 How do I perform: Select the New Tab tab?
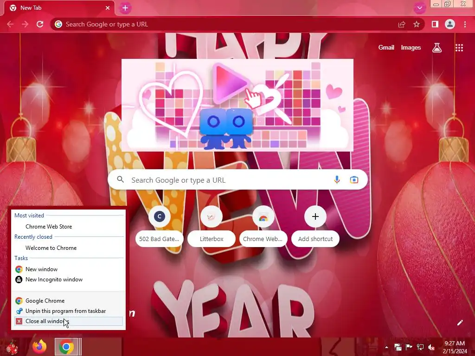tap(59, 8)
